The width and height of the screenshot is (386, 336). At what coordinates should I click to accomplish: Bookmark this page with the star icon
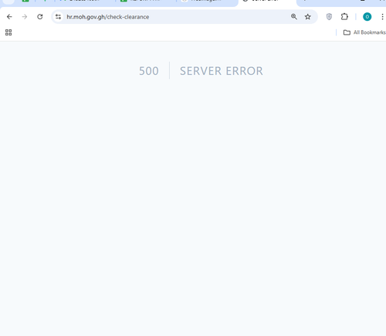[308, 17]
